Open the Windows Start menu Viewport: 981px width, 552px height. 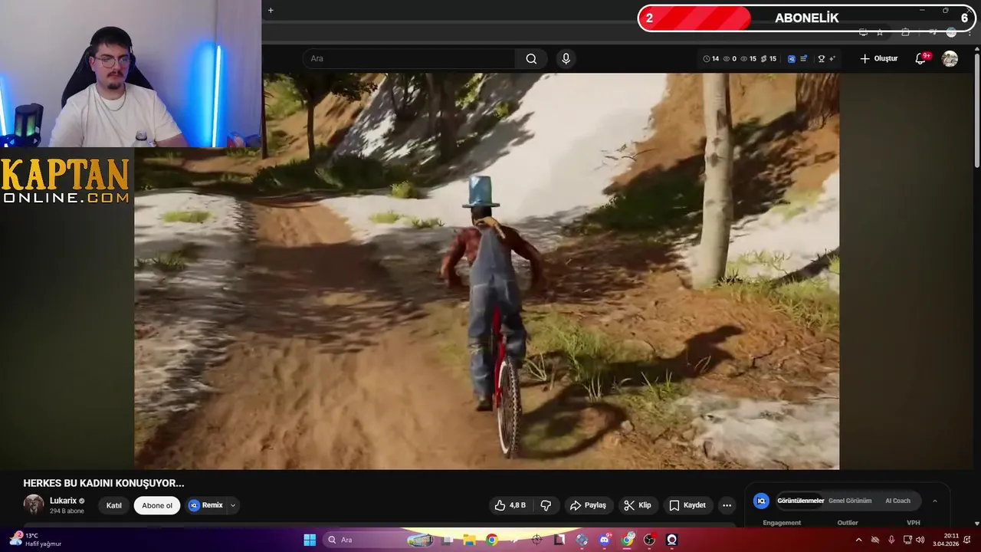310,540
